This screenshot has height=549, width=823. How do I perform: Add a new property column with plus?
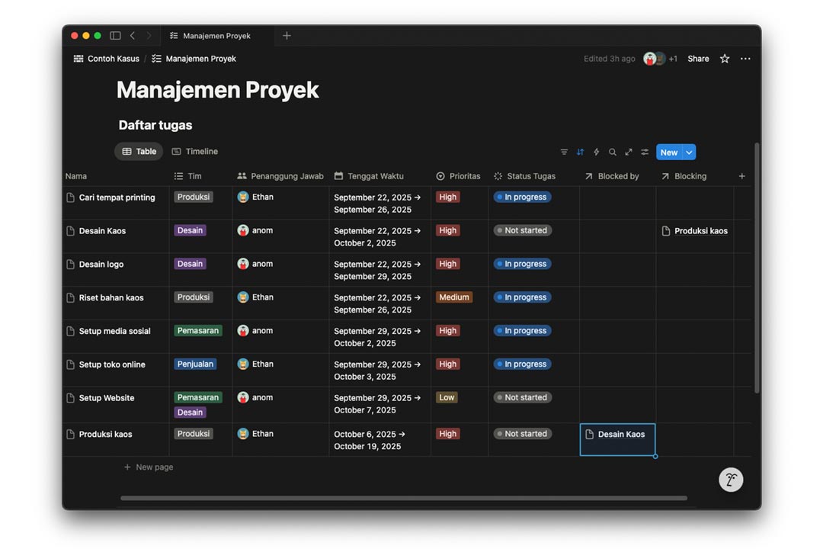click(742, 176)
